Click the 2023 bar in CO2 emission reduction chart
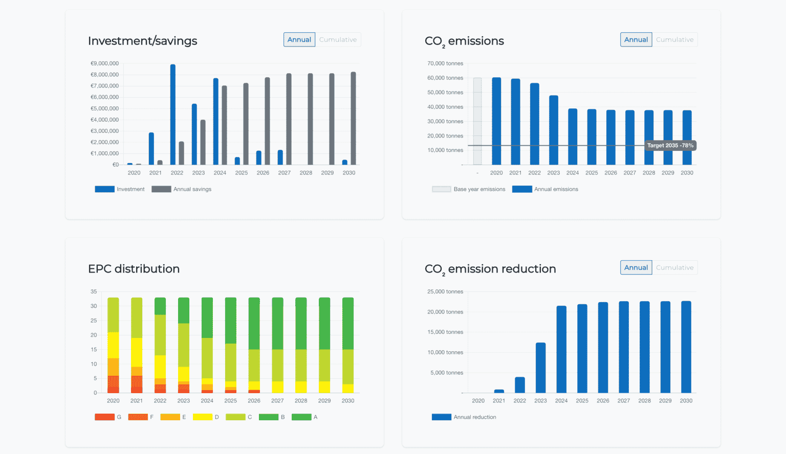This screenshot has width=786, height=454. [541, 368]
